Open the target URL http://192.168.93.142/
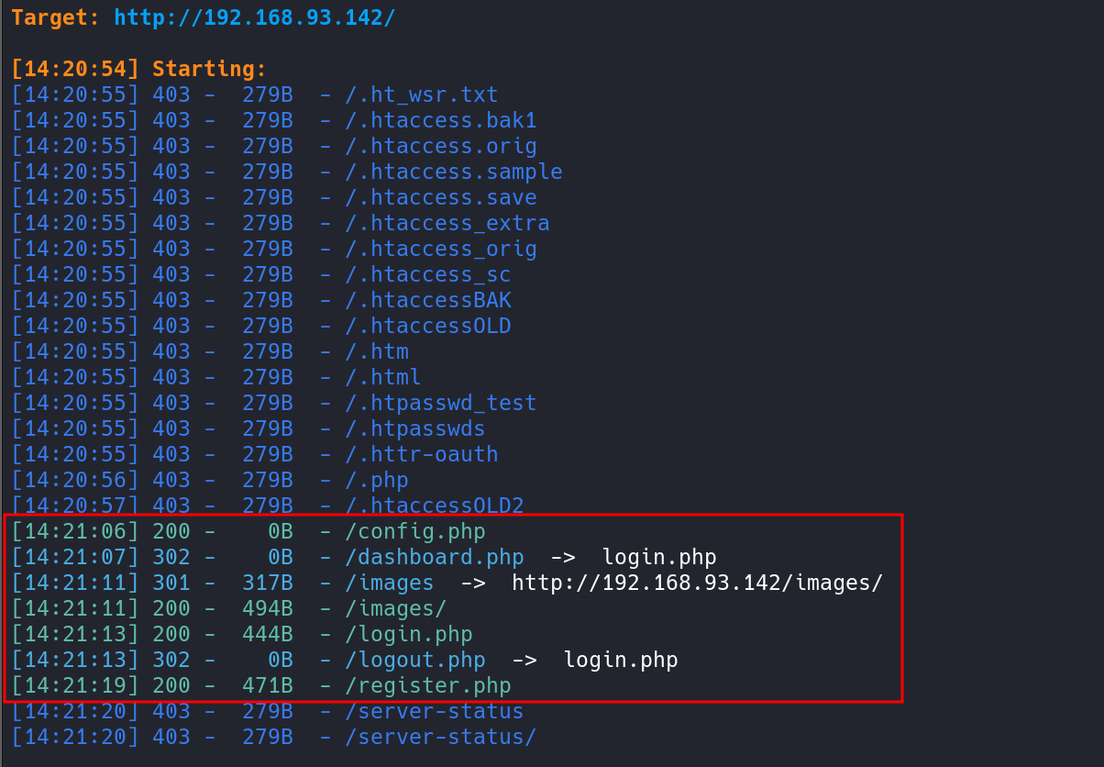Viewport: 1104px width, 767px height. click(x=255, y=17)
